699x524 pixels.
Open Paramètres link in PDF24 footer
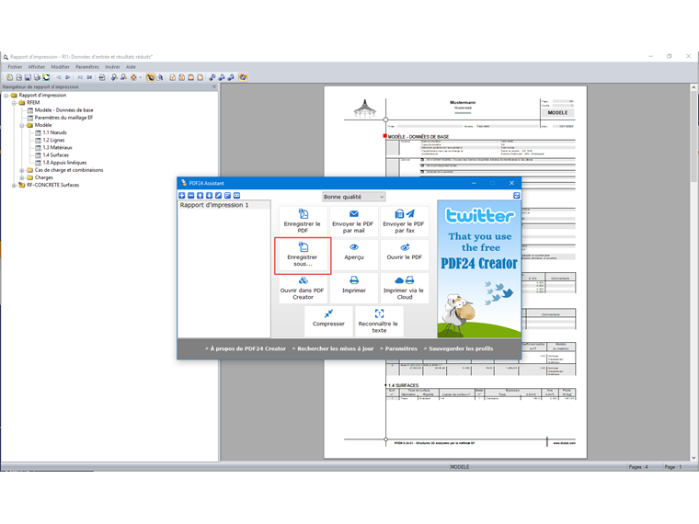tap(401, 349)
